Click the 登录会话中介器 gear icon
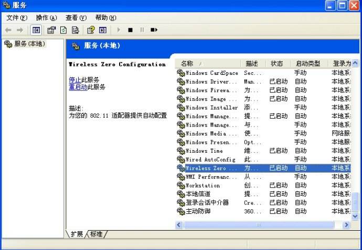362x250 pixels. click(x=180, y=203)
